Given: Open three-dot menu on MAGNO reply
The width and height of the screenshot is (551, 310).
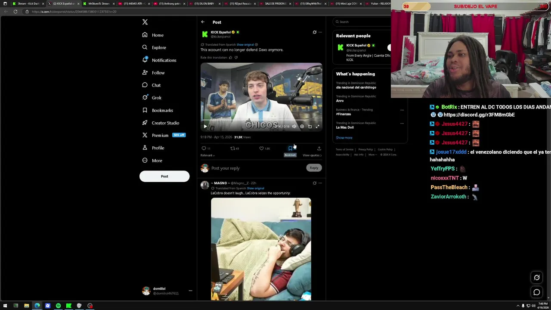Looking at the screenshot, I should pyautogui.click(x=320, y=183).
